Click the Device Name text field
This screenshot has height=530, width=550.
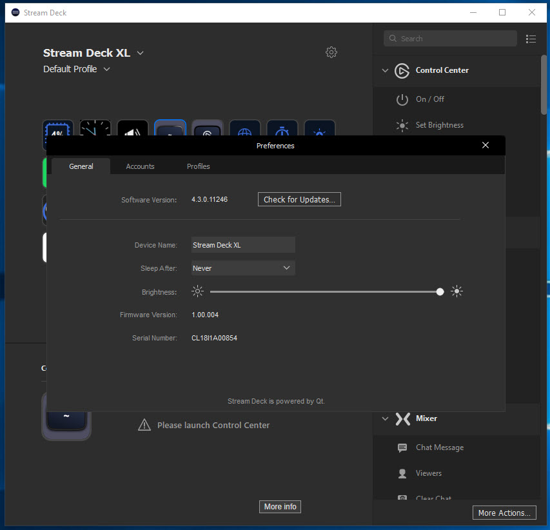click(x=243, y=245)
